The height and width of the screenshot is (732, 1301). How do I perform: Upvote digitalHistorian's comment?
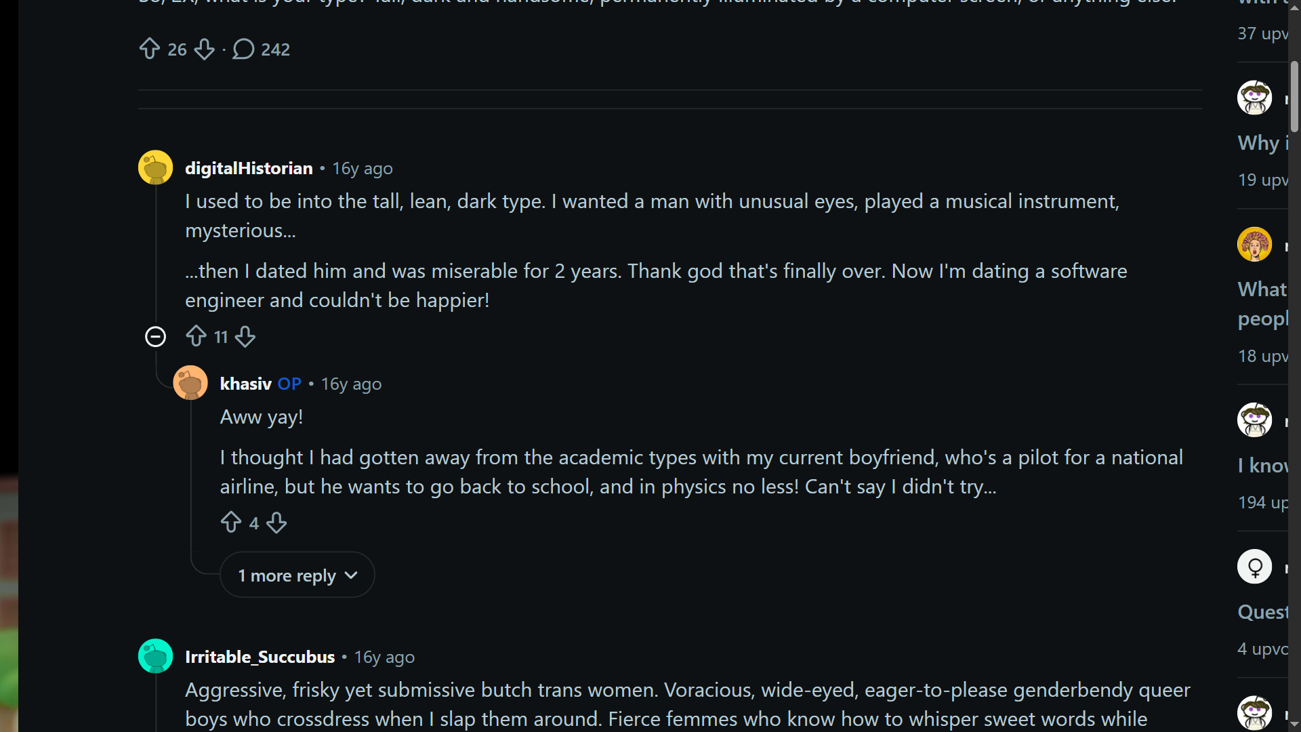(196, 336)
